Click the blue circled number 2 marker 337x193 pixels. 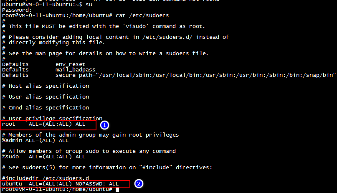click(139, 183)
